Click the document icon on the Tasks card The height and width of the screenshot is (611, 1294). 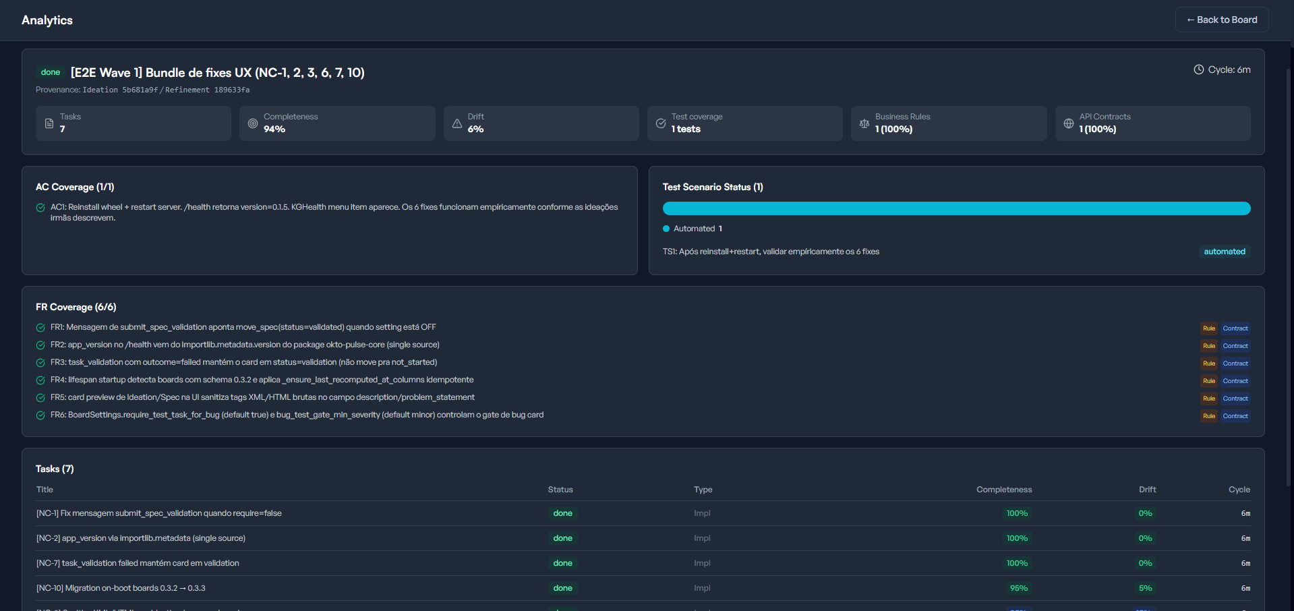click(x=48, y=123)
